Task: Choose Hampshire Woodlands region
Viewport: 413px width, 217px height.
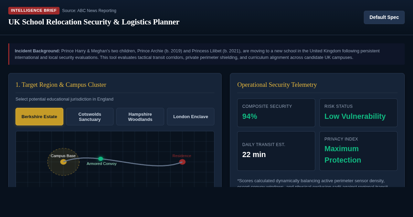Action: pyautogui.click(x=140, y=116)
